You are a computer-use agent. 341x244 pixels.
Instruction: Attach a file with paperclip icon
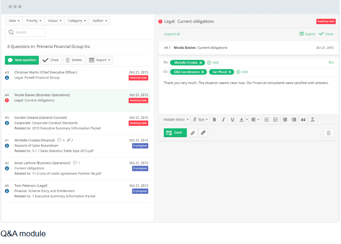tap(192, 133)
